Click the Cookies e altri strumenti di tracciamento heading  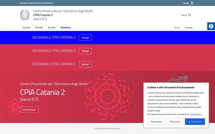[171, 87]
